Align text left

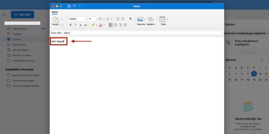pyautogui.click(x=111, y=25)
